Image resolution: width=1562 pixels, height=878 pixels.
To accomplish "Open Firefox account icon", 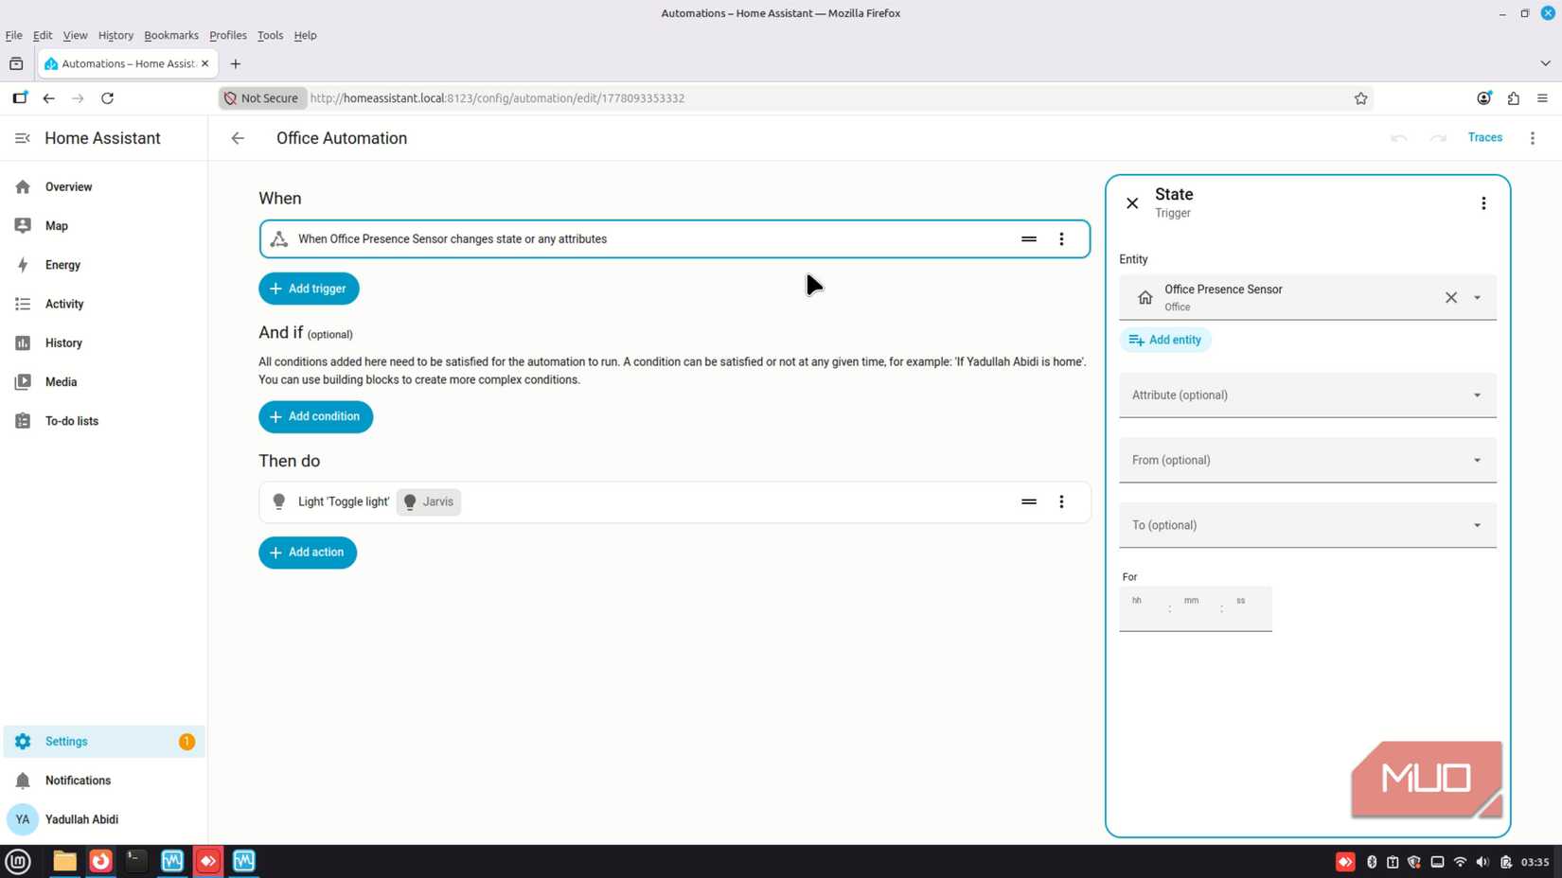I will 1483,98.
